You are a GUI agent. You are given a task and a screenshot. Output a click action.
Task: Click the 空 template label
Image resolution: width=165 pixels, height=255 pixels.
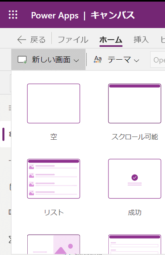(x=54, y=137)
